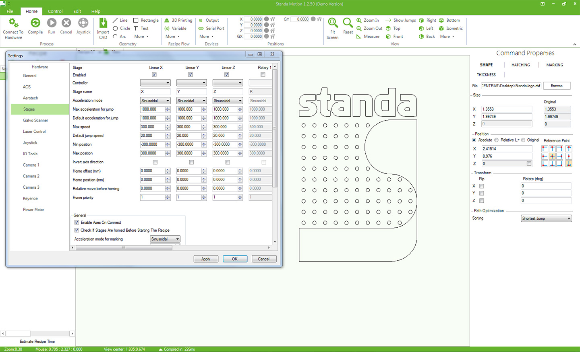Open Controller dropdown for Linear Y
580x352 pixels.
(x=191, y=83)
